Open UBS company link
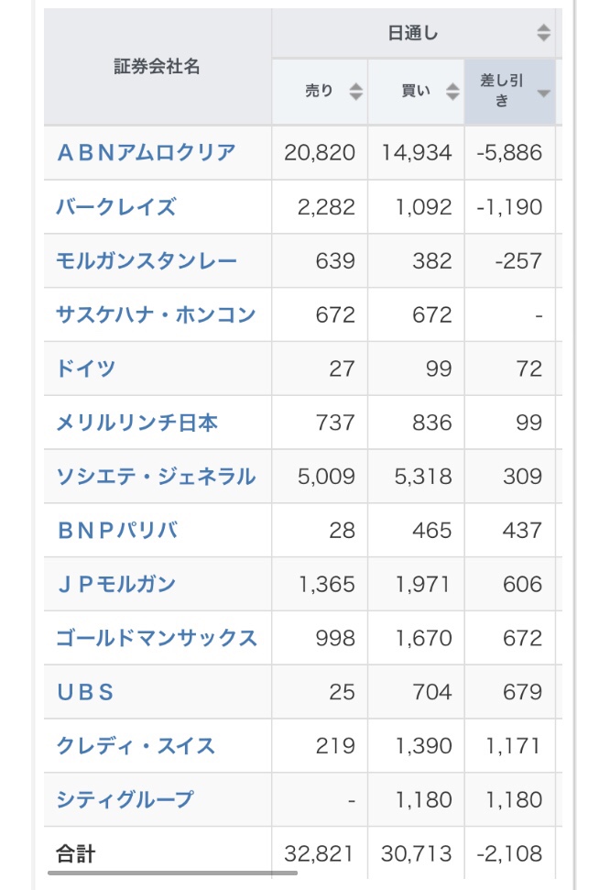The width and height of the screenshot is (610, 890). (x=86, y=692)
